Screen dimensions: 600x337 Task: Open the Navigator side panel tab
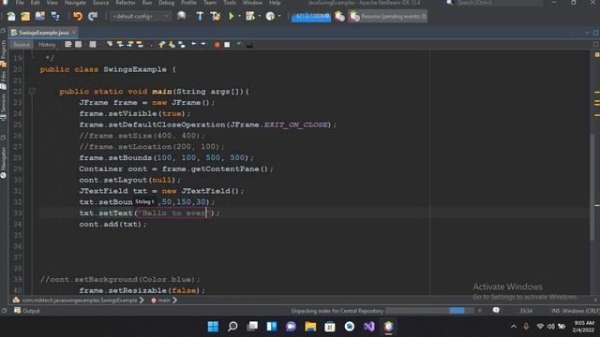pyautogui.click(x=4, y=162)
